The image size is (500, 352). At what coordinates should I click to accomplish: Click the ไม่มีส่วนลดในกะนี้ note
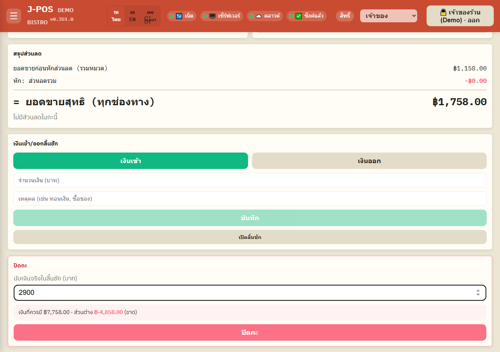click(36, 117)
